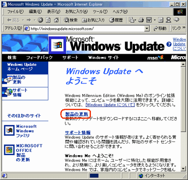Click the サポート情報 link in main content

click(x=78, y=133)
